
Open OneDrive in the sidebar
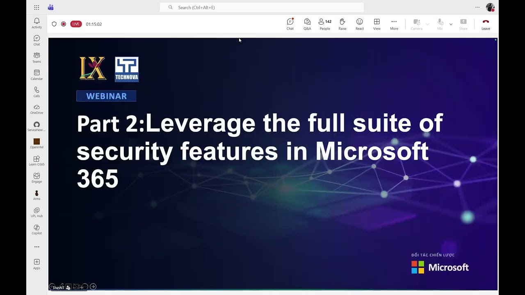click(x=37, y=109)
